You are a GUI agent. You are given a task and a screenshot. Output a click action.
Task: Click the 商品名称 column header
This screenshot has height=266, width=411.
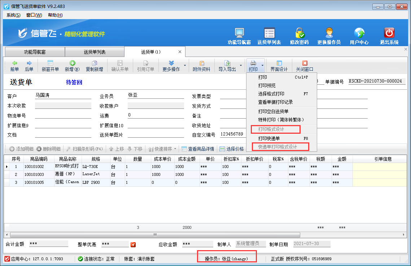(67, 159)
